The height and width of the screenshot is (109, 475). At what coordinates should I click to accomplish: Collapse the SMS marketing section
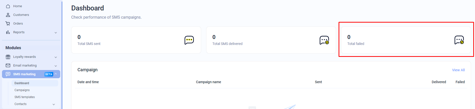56,74
